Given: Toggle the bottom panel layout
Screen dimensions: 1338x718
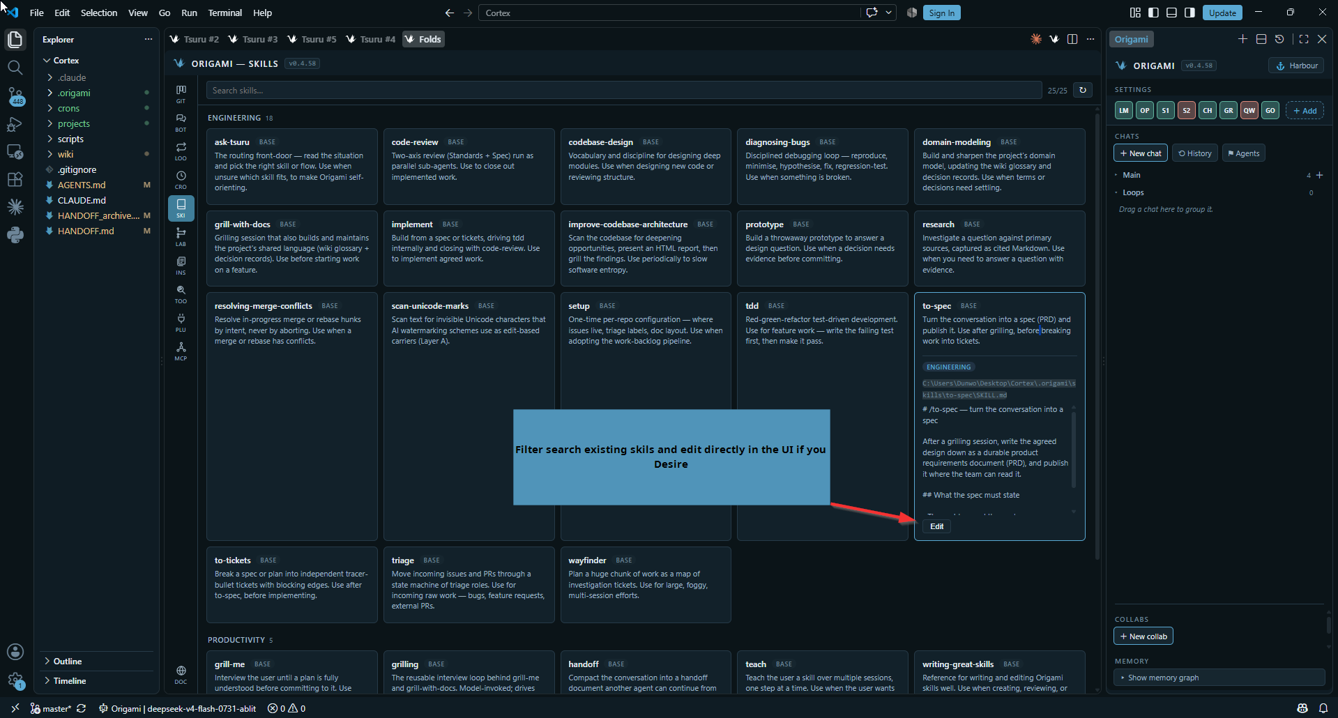Looking at the screenshot, I should 1171,13.
